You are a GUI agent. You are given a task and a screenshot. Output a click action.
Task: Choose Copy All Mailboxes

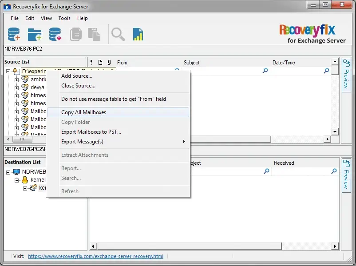tap(118, 112)
